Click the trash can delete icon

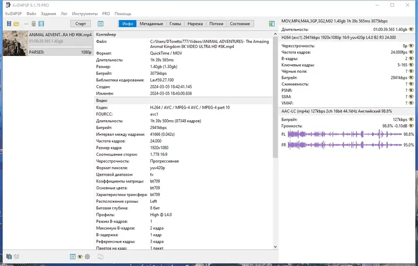tap(33, 24)
